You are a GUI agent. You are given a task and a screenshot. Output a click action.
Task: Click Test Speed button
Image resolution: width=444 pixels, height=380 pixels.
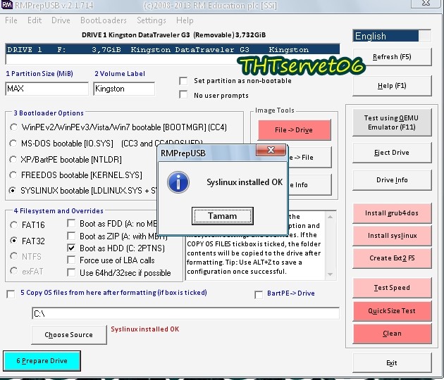(x=392, y=288)
